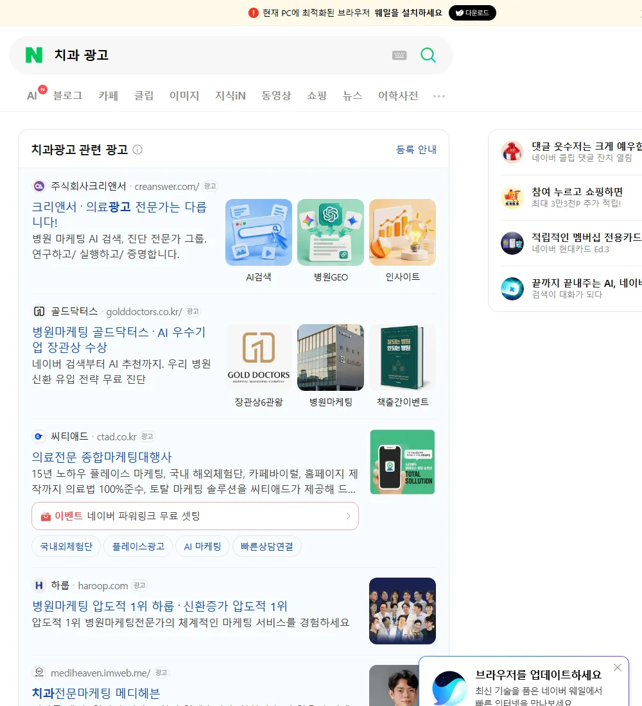This screenshot has height=706, width=642.
Task: Click 브라우저를 업데이트하세요 popup title
Action: (539, 675)
